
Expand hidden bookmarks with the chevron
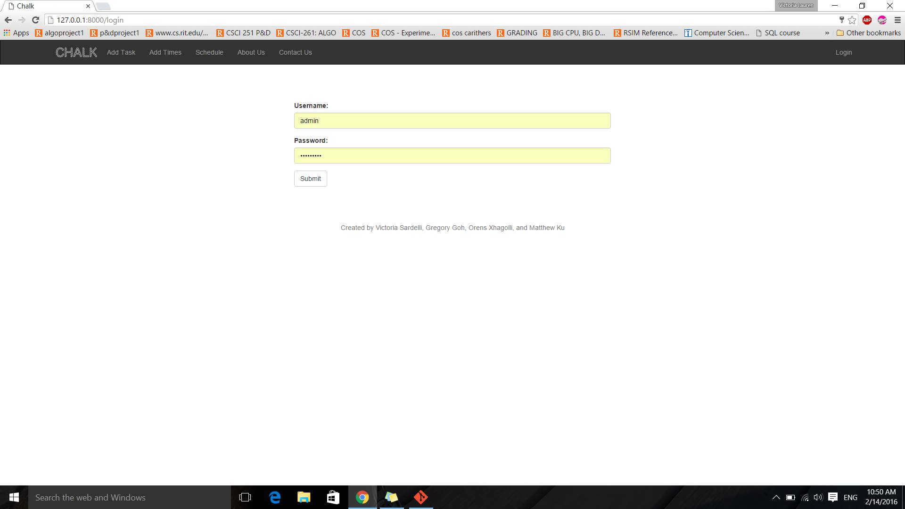tap(827, 33)
